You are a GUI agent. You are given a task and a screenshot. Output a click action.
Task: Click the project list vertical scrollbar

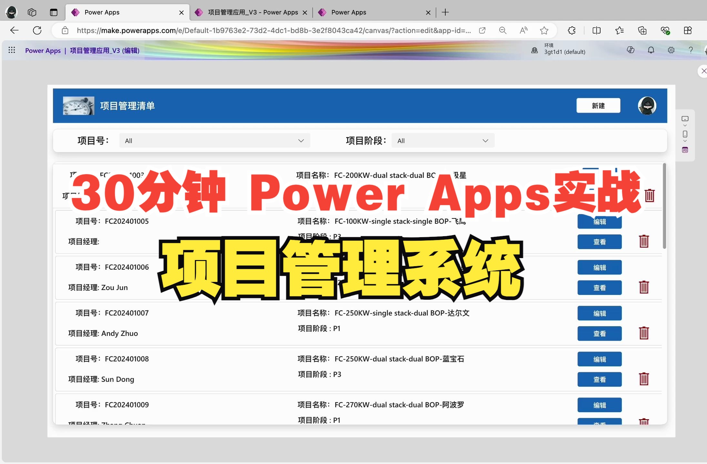tap(664, 206)
